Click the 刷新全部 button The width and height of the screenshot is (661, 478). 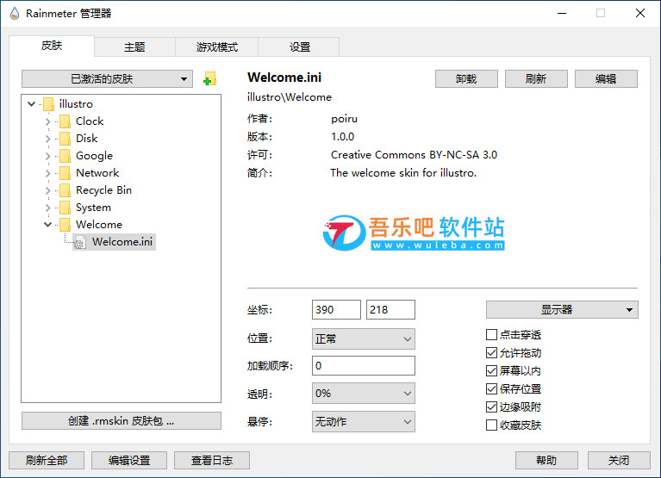(47, 460)
